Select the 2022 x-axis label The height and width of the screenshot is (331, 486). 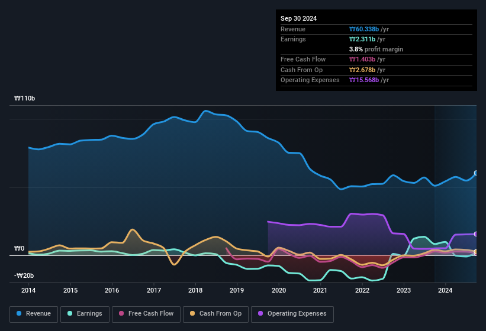(362, 290)
